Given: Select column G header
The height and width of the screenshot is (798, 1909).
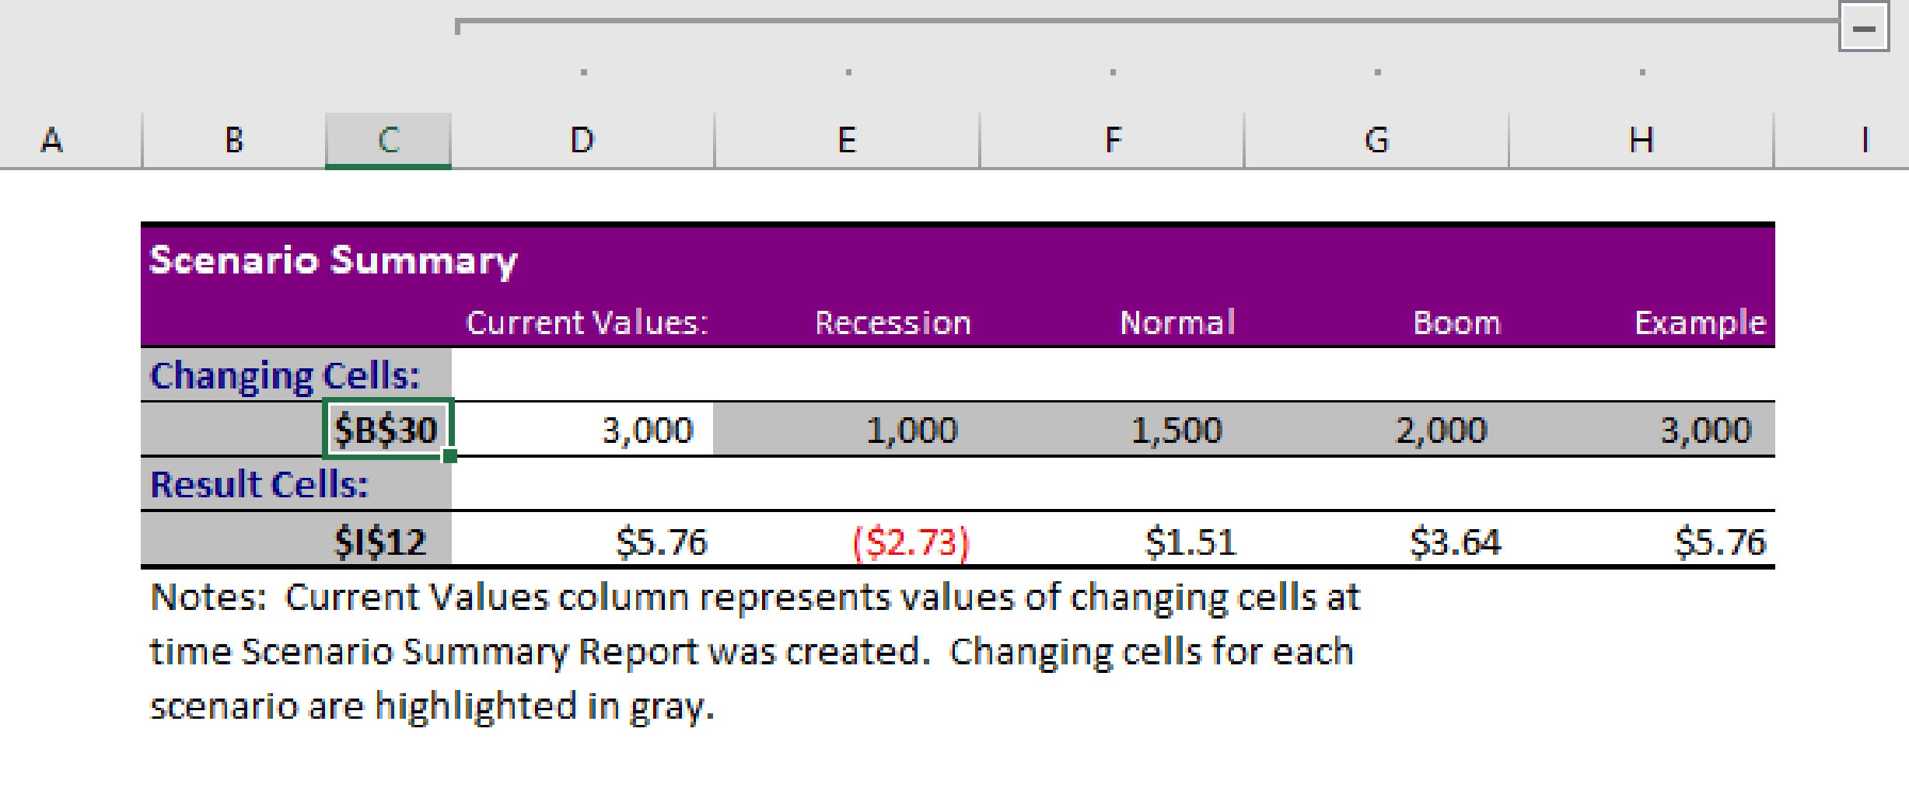Looking at the screenshot, I should pyautogui.click(x=1376, y=141).
